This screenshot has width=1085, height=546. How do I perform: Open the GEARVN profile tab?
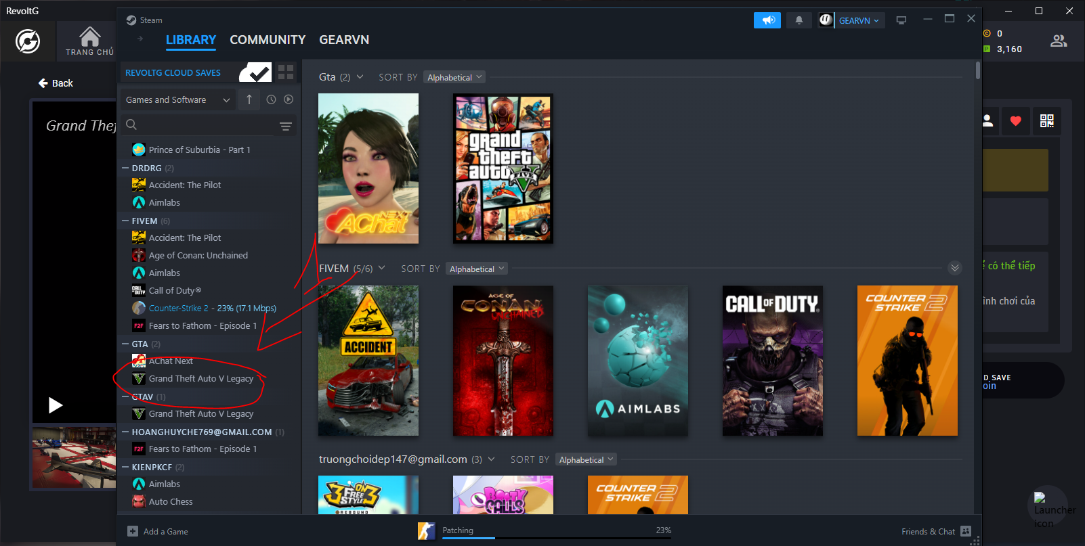point(344,40)
